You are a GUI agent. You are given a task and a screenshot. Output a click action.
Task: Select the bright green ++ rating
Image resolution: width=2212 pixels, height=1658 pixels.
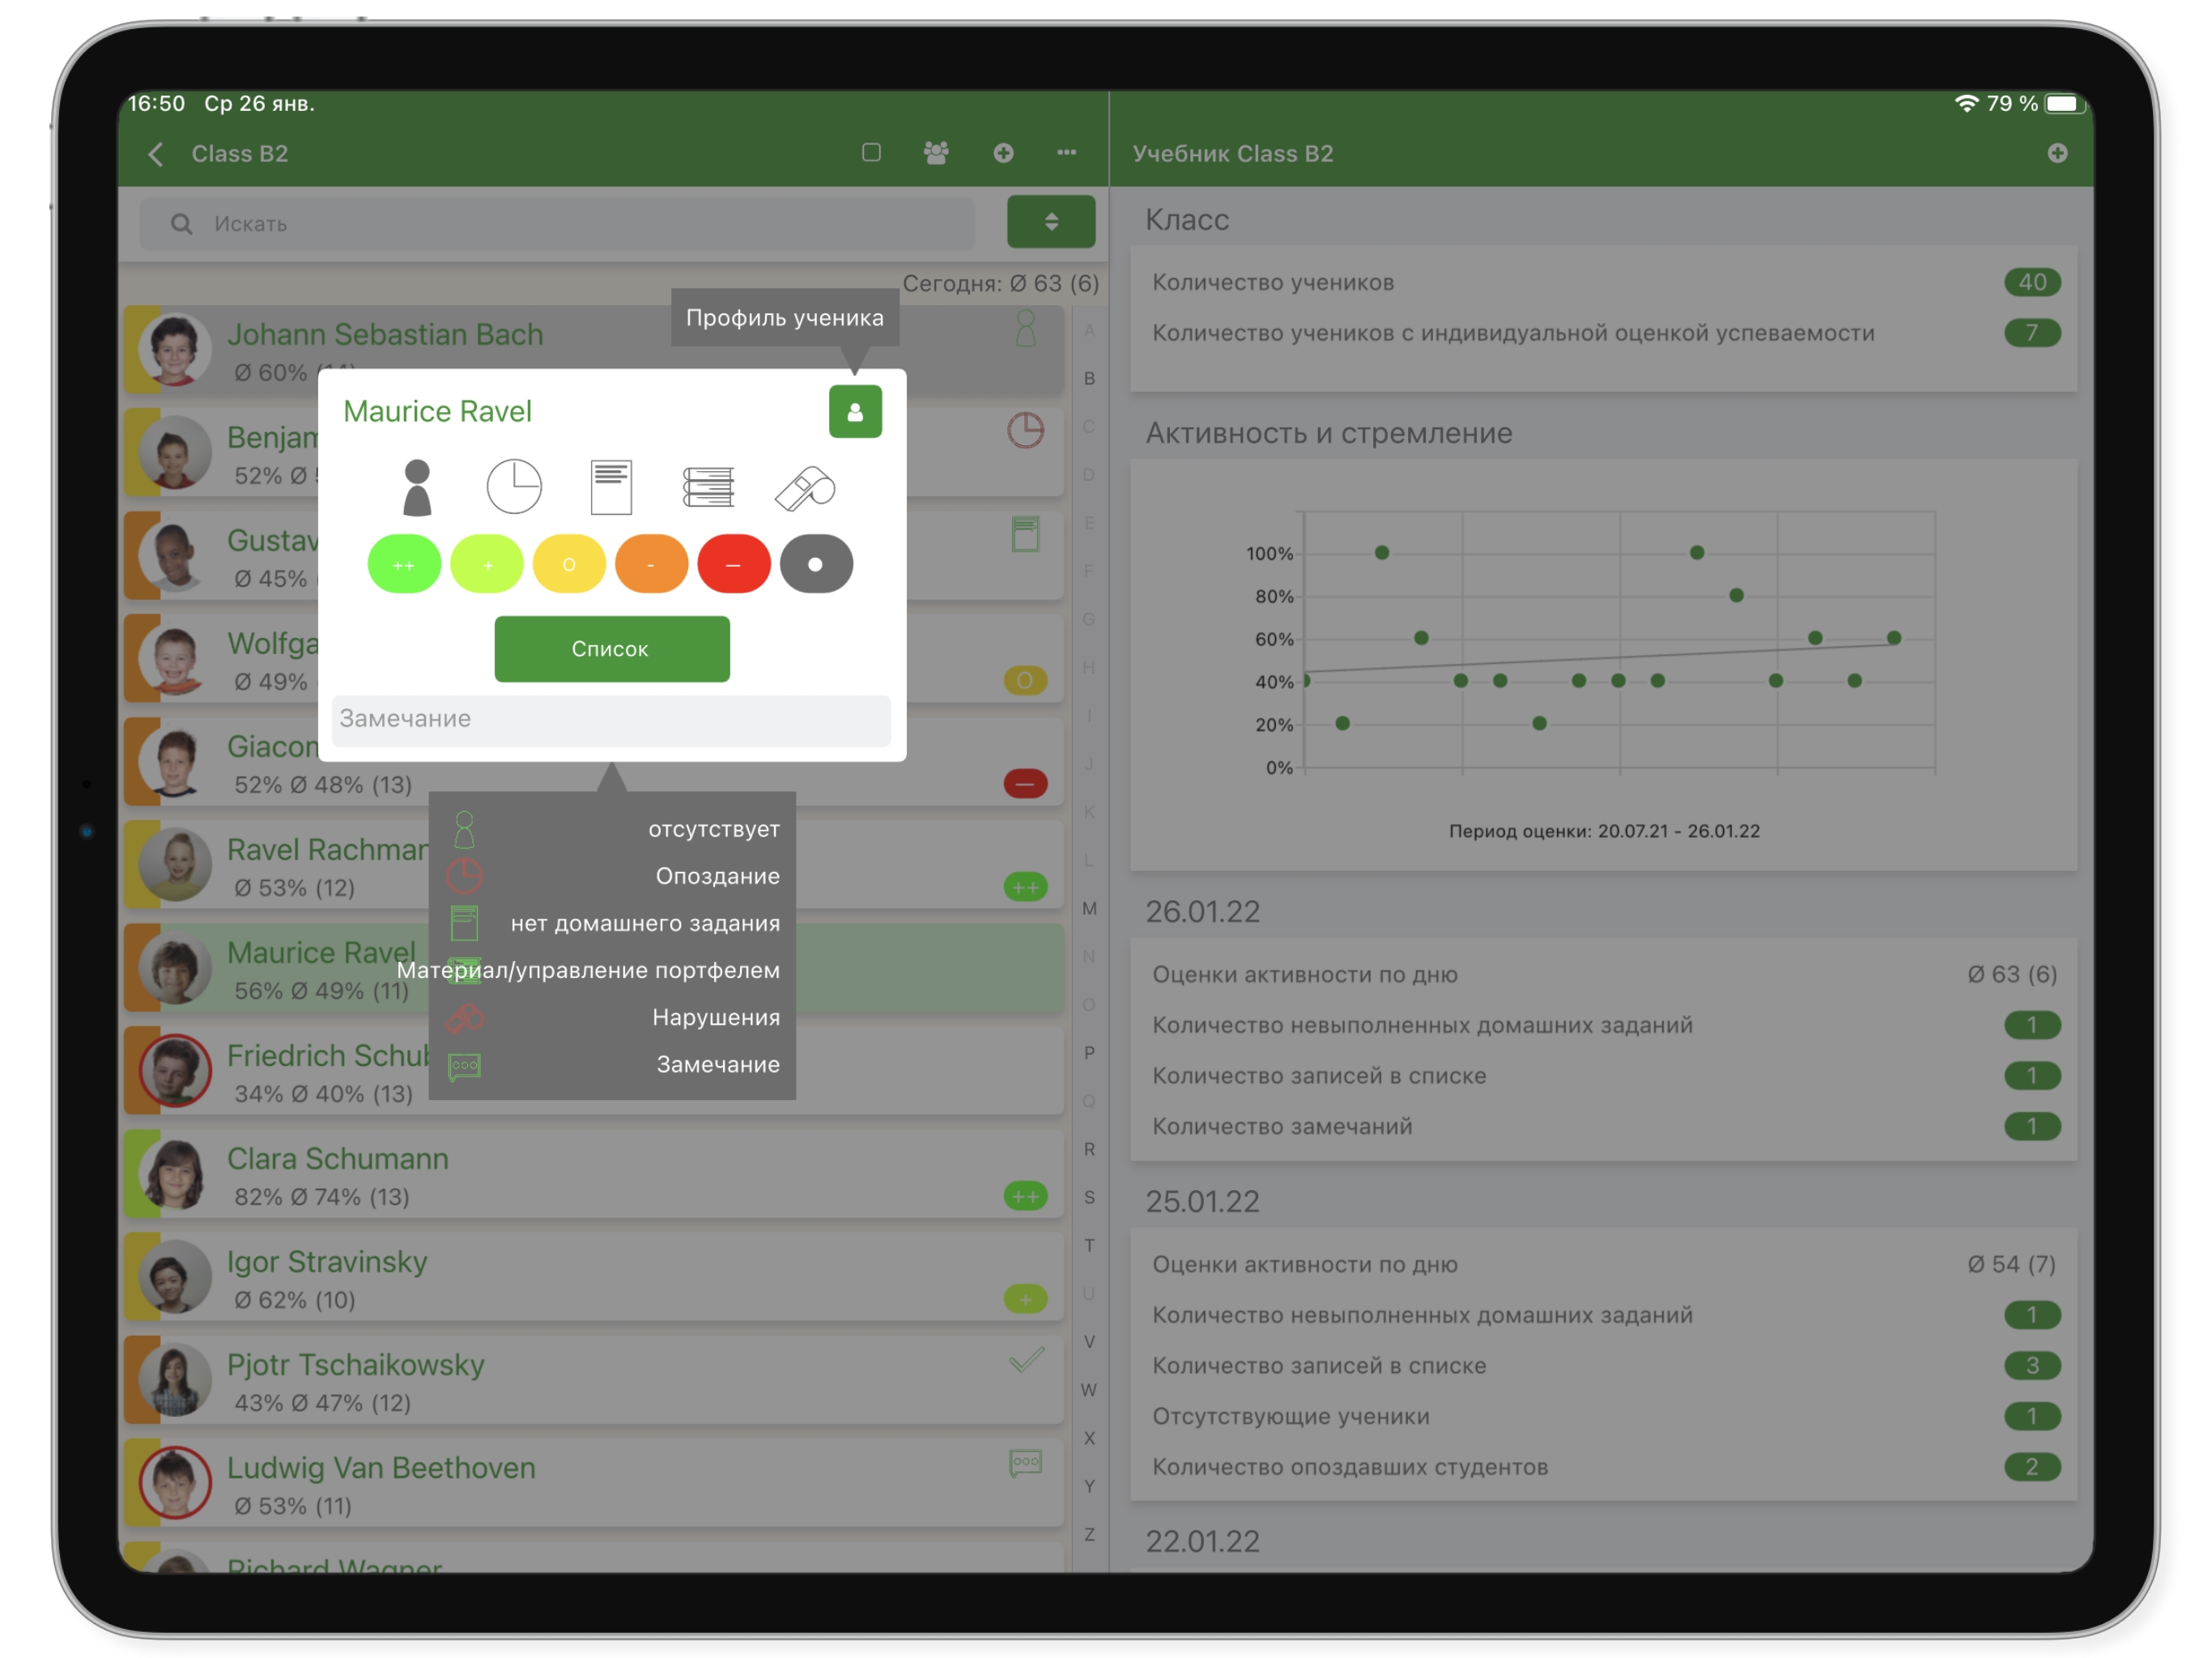(x=404, y=565)
